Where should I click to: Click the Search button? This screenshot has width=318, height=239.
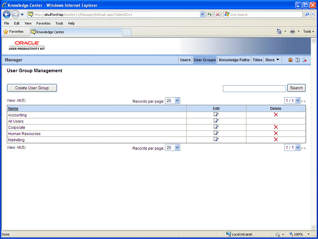(x=296, y=88)
